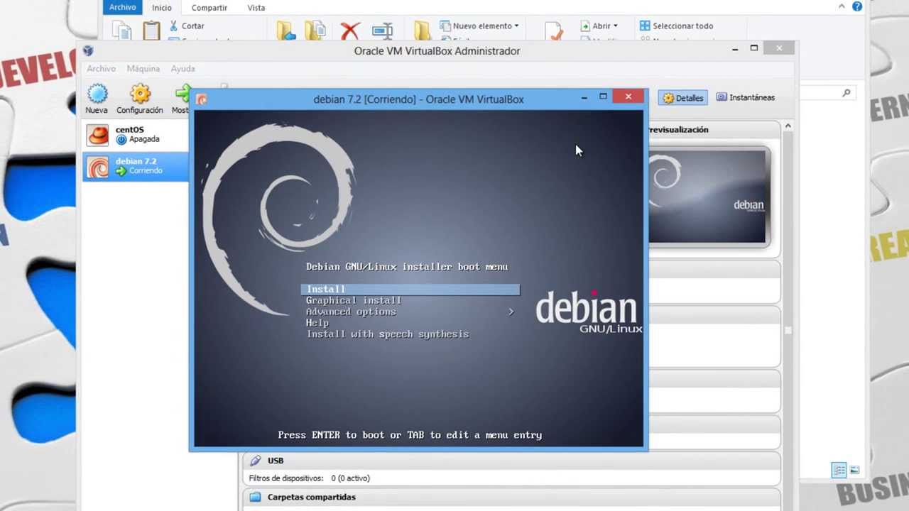
Task: Switch Explorer to details list view icon
Action: [839, 470]
